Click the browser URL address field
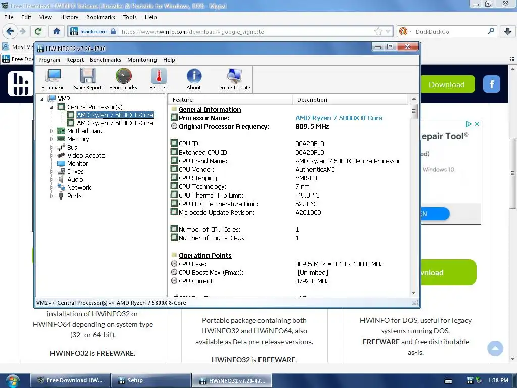The image size is (517, 388). 246,32
